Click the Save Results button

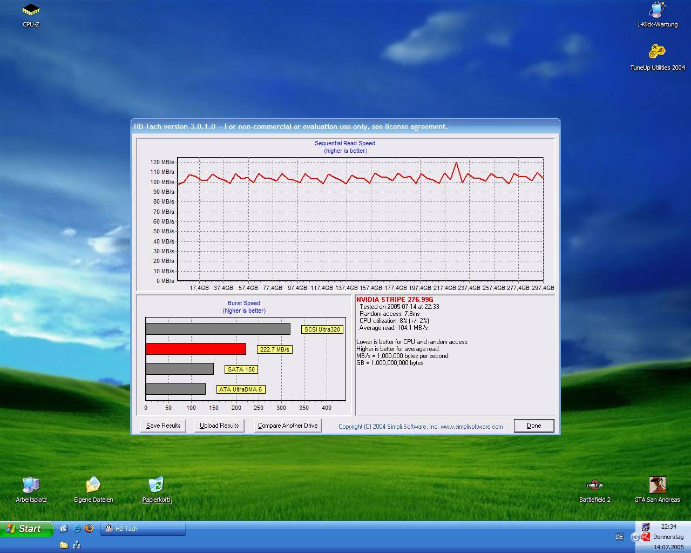(x=163, y=426)
